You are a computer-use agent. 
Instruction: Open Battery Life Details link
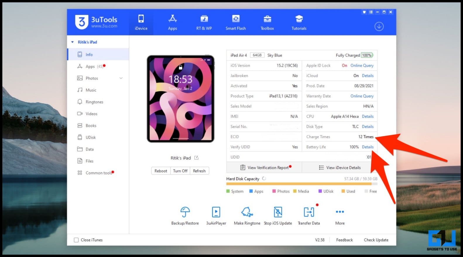tap(368, 147)
